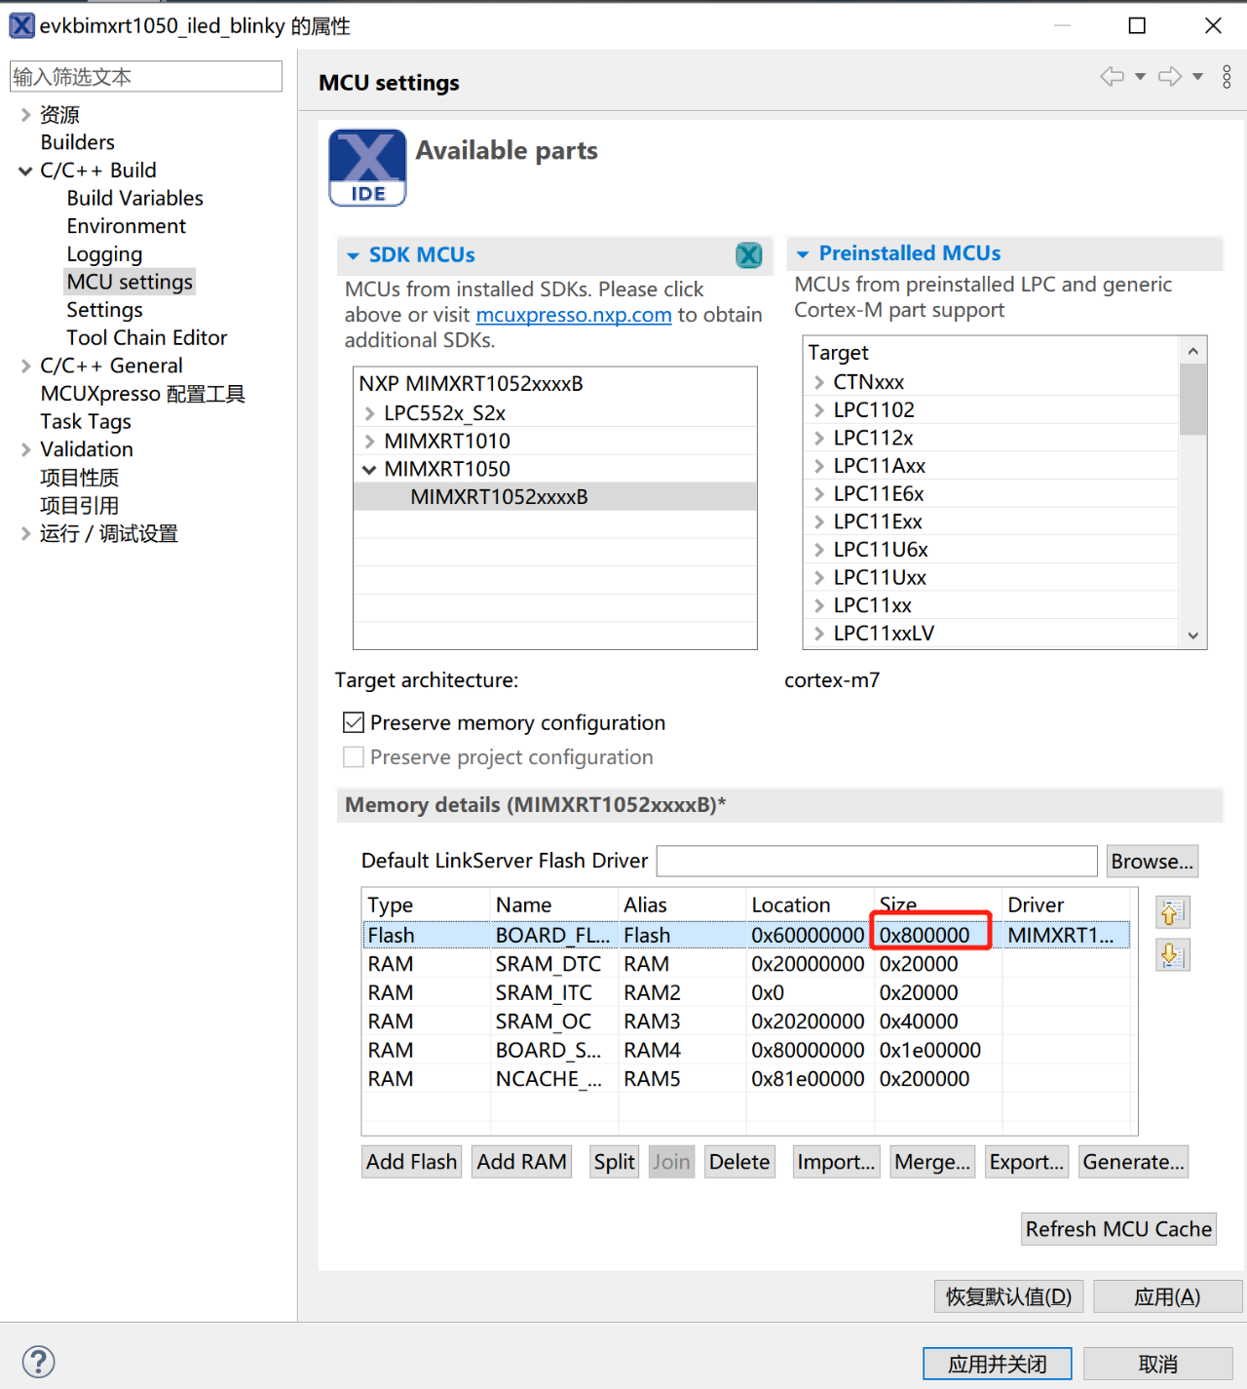
Task: Click the Refresh MCU Cache button
Action: tap(1118, 1229)
